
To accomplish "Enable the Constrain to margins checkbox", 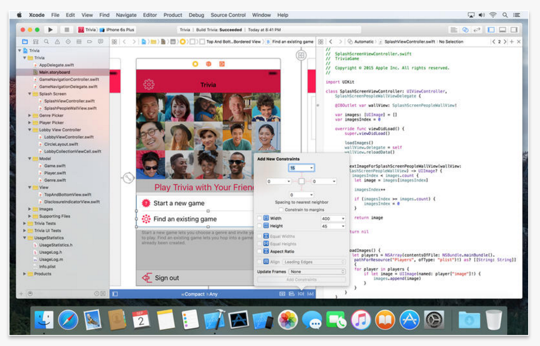I will pos(281,210).
